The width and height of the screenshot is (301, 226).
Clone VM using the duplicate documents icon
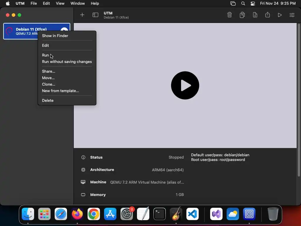click(242, 15)
